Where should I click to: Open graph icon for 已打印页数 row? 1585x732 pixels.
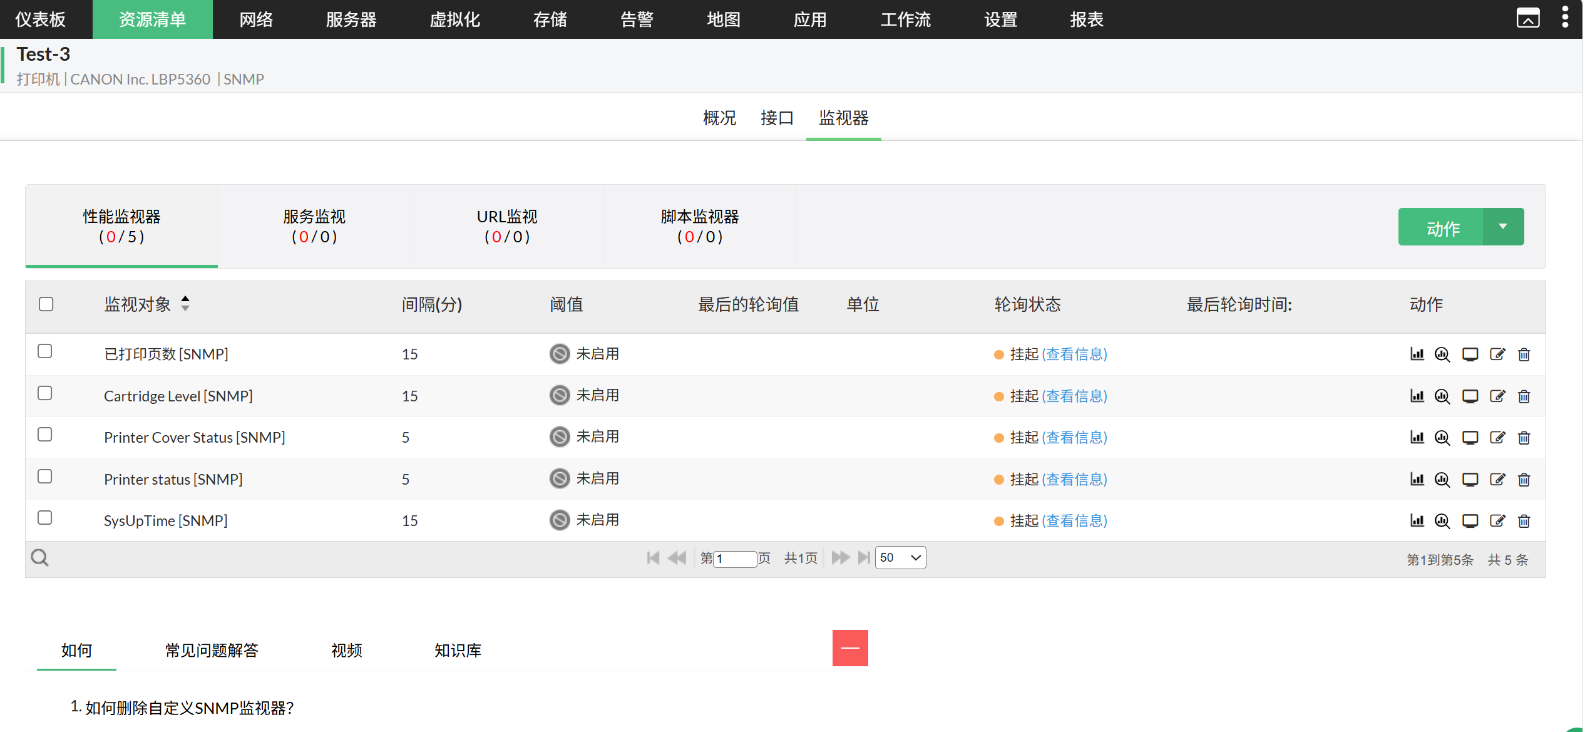pos(1417,354)
